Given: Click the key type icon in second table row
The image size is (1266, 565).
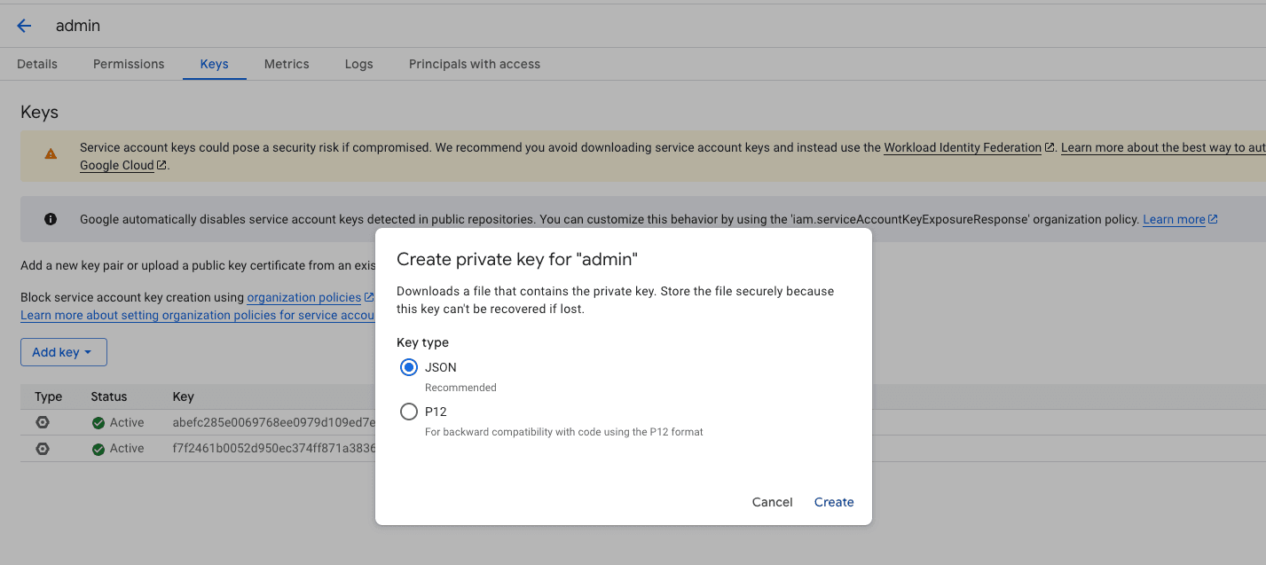Looking at the screenshot, I should 42,448.
